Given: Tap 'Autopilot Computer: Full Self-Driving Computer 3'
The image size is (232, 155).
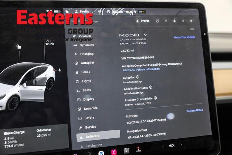Looking at the screenshot, I should point(152,65).
